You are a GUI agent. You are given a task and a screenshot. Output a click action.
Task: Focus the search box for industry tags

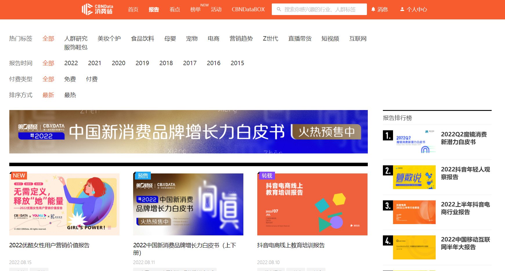pos(319,9)
